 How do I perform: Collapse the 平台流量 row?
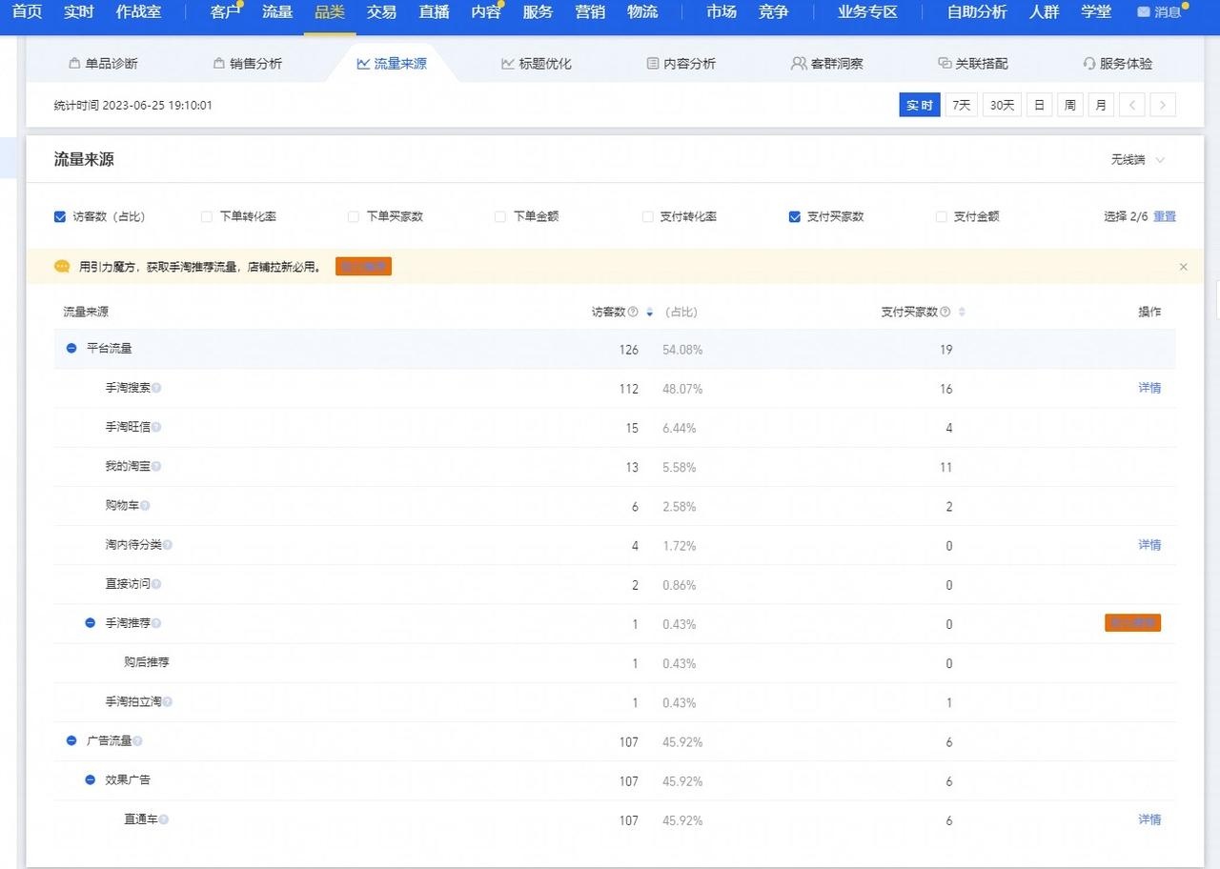pos(71,349)
